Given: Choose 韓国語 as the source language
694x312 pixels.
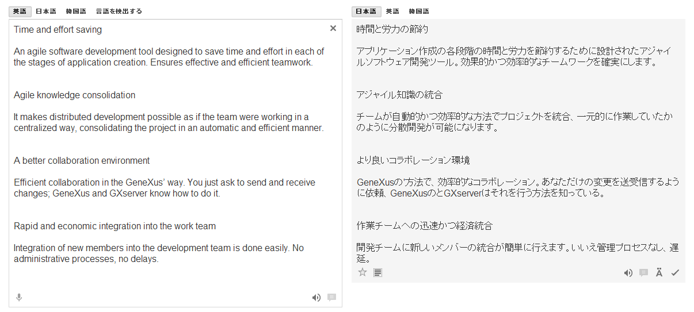Looking at the screenshot, I should point(76,11).
